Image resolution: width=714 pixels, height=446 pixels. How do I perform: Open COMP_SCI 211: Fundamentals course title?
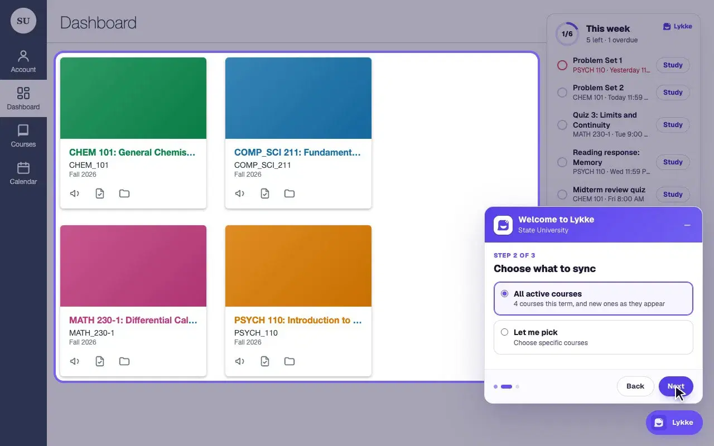pos(297,152)
